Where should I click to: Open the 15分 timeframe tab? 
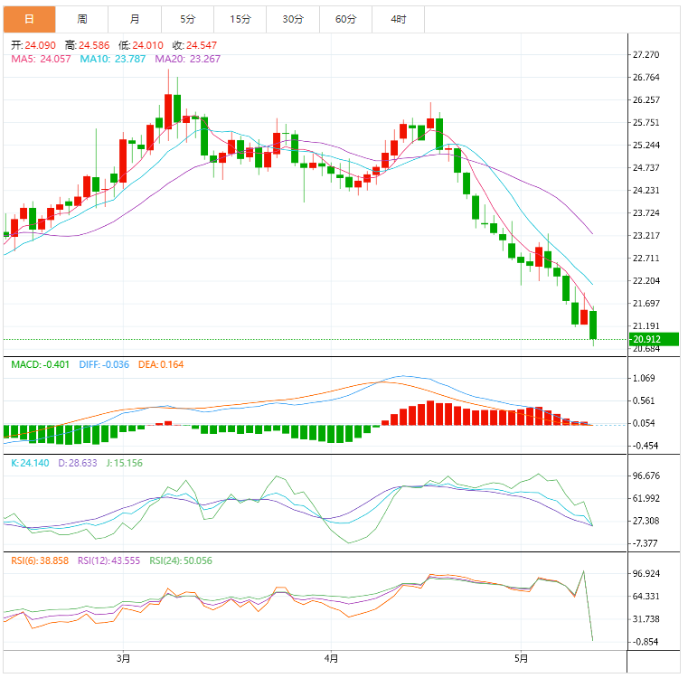[x=240, y=19]
